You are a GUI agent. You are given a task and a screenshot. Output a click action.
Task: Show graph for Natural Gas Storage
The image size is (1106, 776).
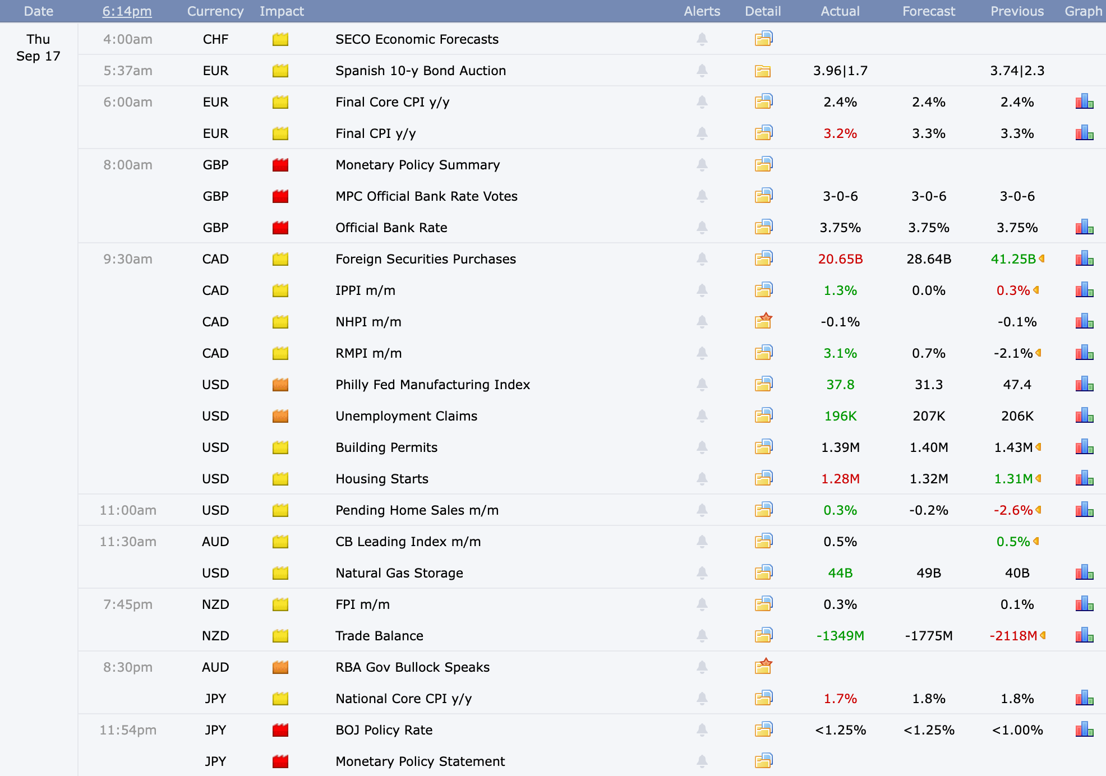click(x=1084, y=572)
